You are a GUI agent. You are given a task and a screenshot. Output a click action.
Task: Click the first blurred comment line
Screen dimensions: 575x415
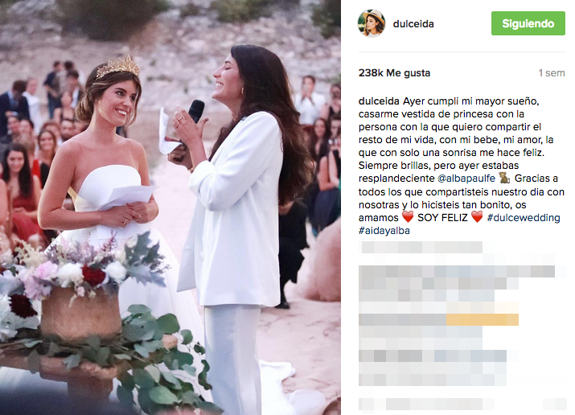421,248
